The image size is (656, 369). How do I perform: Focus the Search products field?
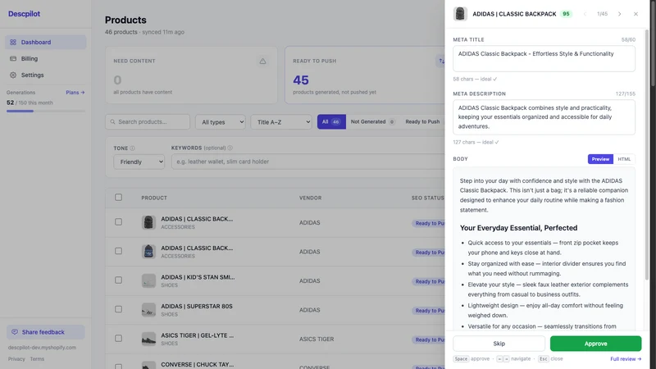pos(148,121)
